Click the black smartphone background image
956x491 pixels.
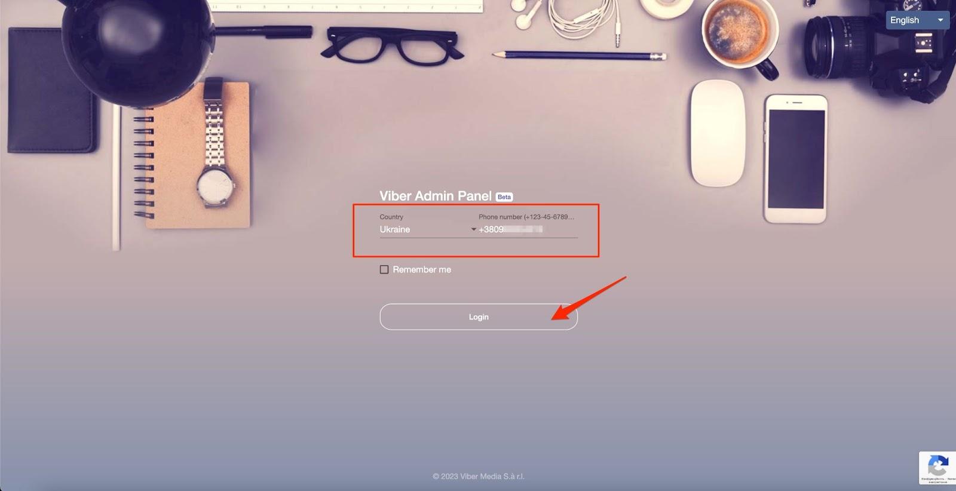[x=795, y=159]
